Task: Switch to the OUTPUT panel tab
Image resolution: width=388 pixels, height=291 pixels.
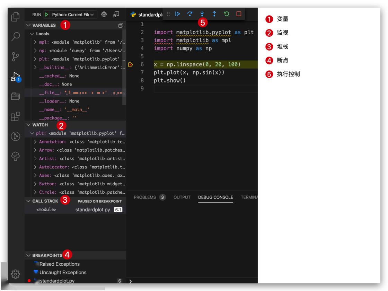Action: 182,197
